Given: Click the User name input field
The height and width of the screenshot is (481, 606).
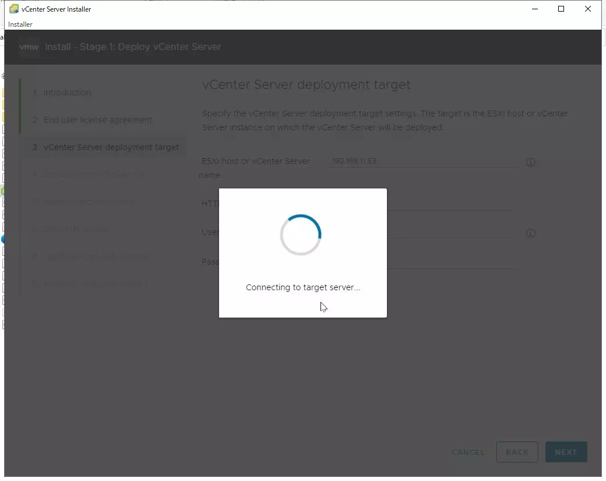Looking at the screenshot, I should tap(452, 232).
